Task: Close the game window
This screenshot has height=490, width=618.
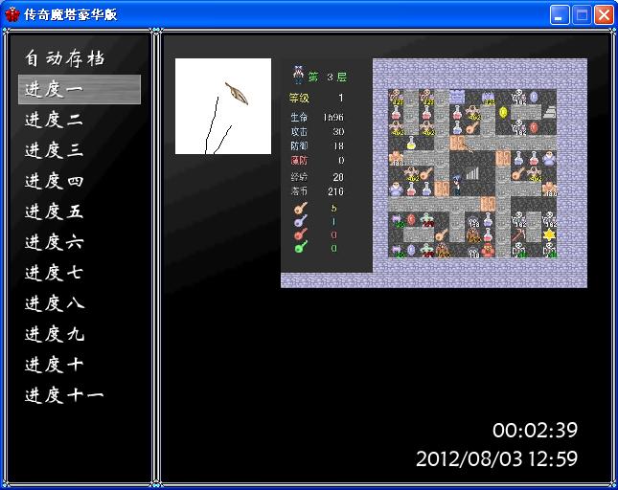Action: point(604,15)
